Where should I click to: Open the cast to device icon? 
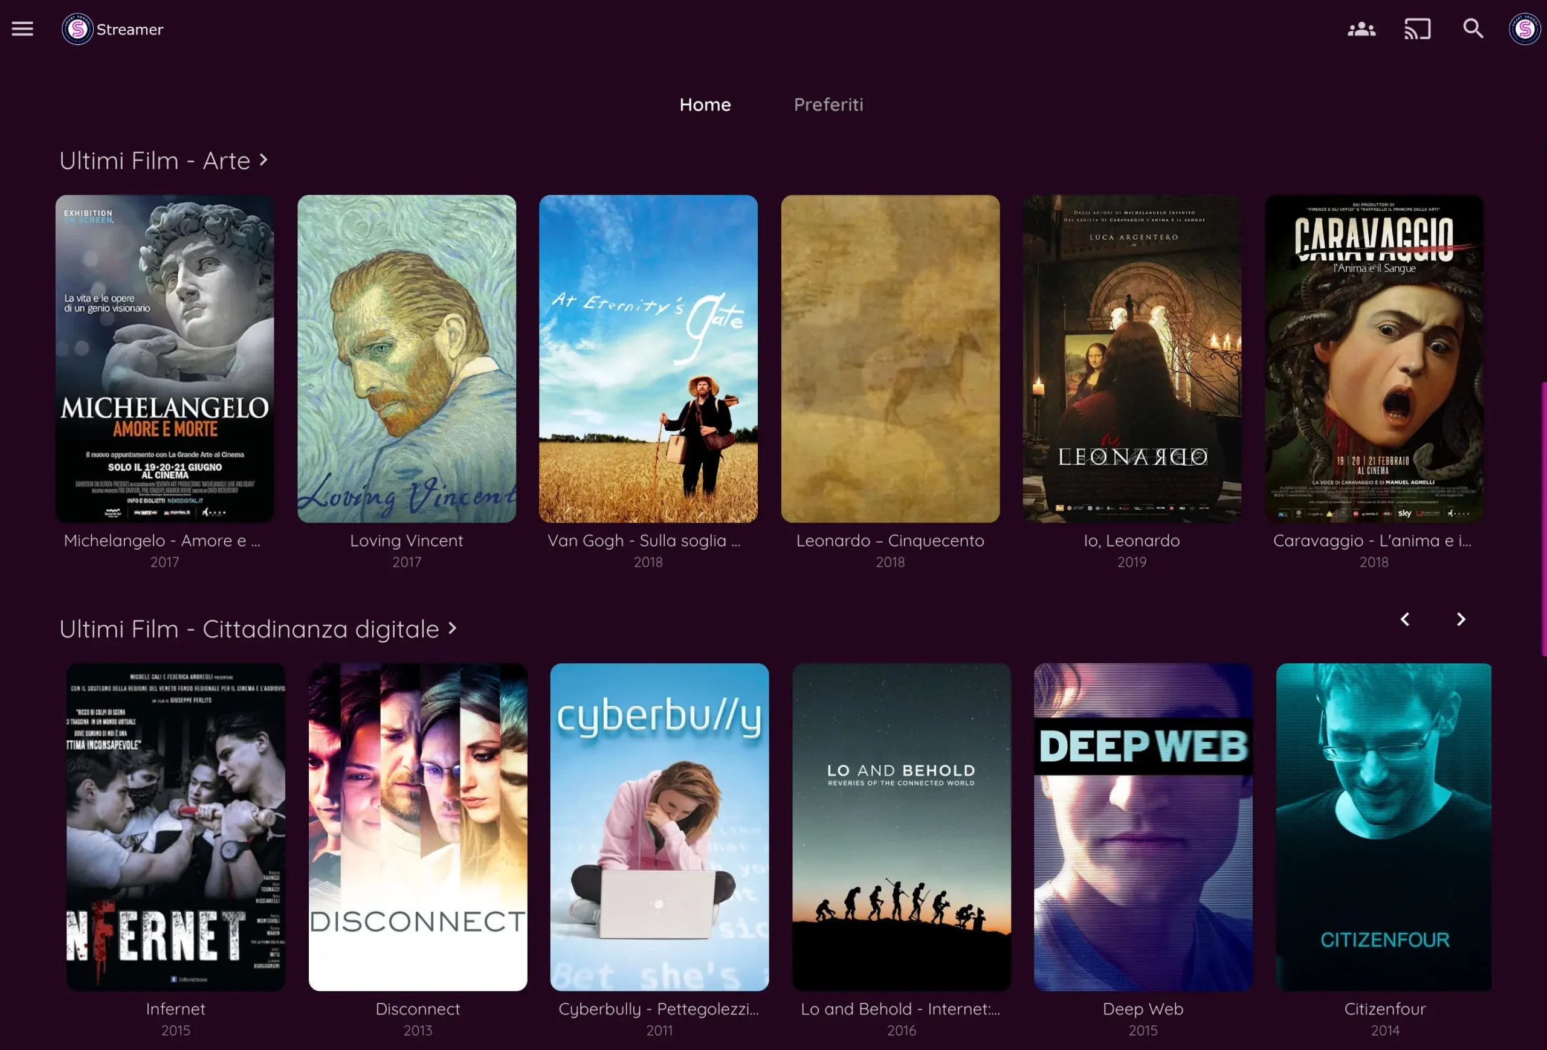tap(1417, 29)
